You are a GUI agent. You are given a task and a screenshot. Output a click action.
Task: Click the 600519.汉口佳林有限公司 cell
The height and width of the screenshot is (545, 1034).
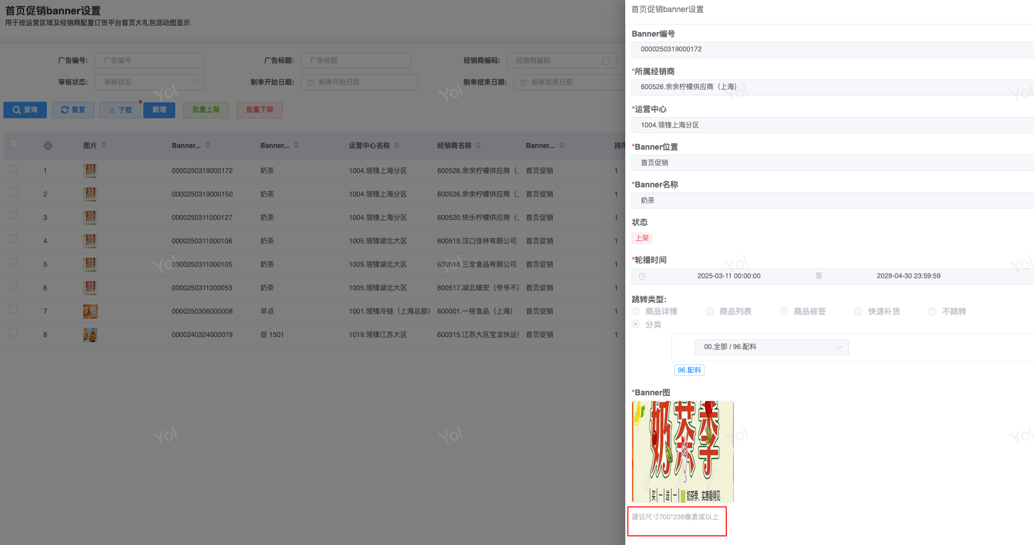477,241
